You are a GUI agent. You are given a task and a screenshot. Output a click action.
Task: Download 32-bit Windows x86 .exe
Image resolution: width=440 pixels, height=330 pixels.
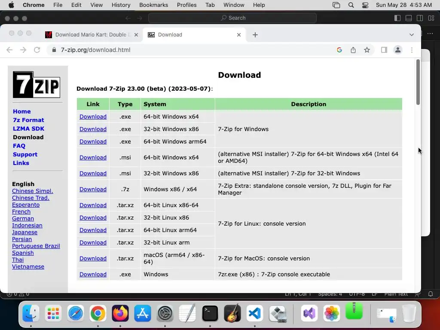[x=93, y=129]
